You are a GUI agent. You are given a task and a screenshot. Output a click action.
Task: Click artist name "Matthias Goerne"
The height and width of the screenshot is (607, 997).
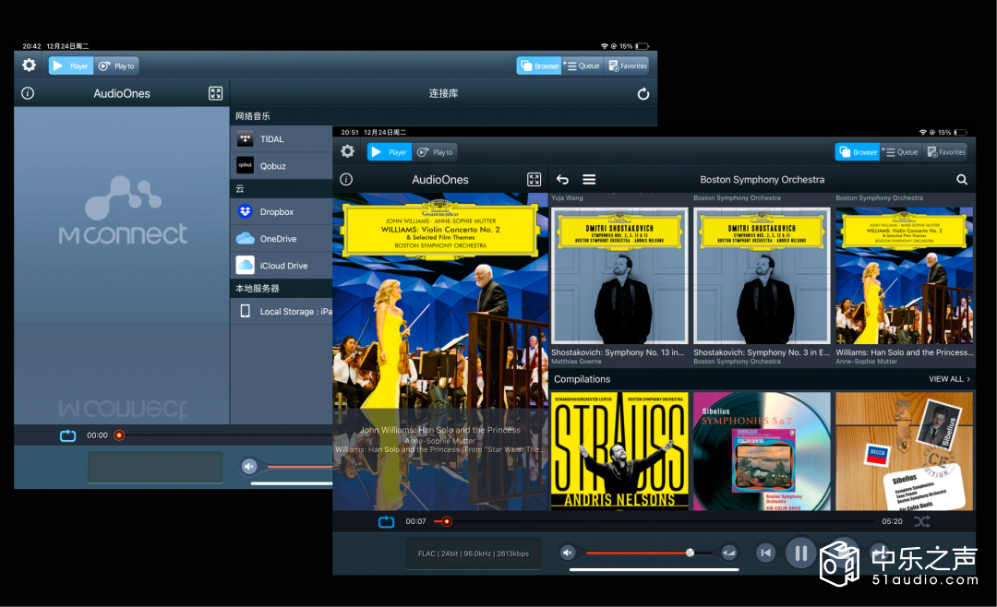(576, 362)
